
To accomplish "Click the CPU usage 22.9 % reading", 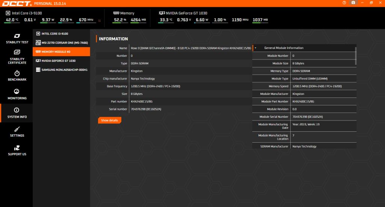I will (x=66, y=20).
